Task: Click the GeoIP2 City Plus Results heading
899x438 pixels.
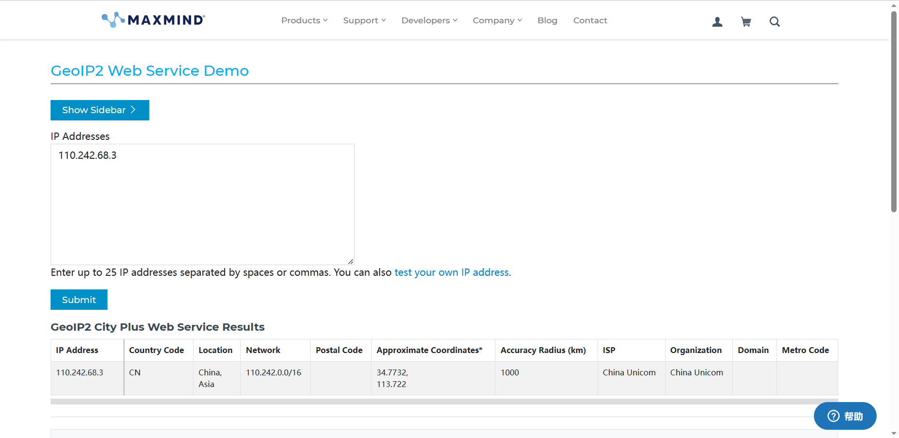Action: 158,327
